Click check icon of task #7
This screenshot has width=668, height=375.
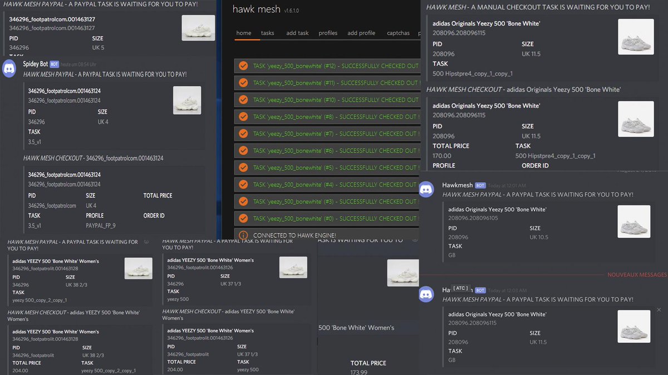(x=243, y=133)
